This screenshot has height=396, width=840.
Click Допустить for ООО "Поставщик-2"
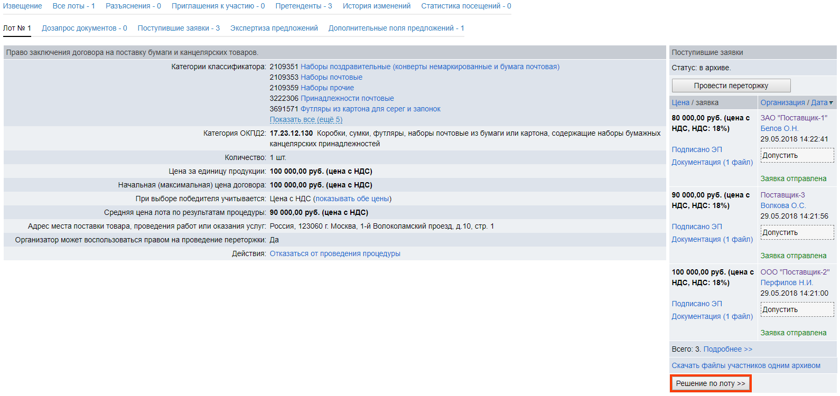(797, 309)
